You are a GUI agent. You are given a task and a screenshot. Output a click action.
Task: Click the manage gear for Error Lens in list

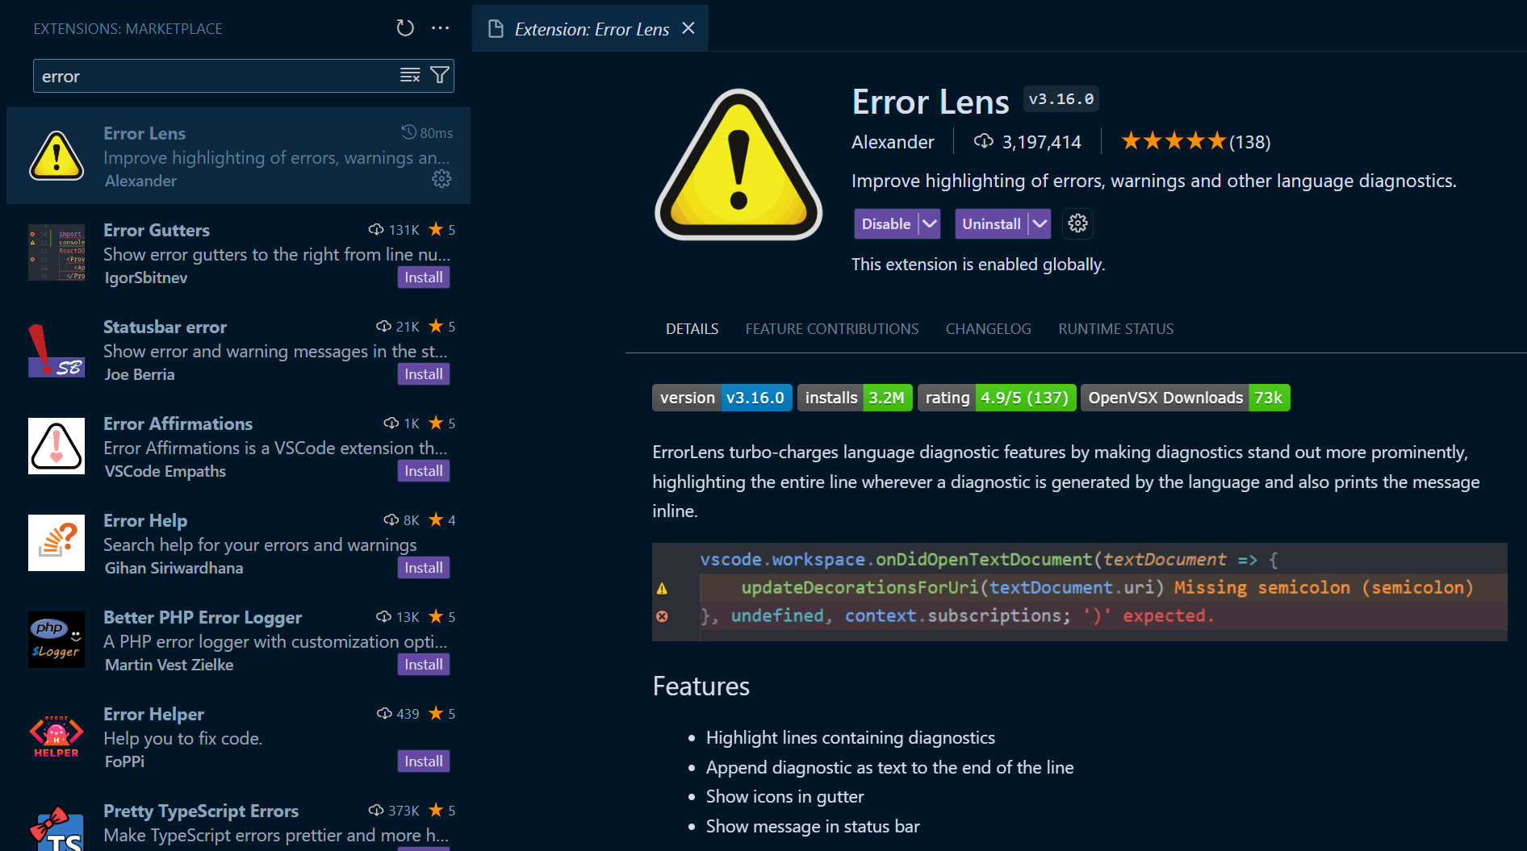coord(441,179)
